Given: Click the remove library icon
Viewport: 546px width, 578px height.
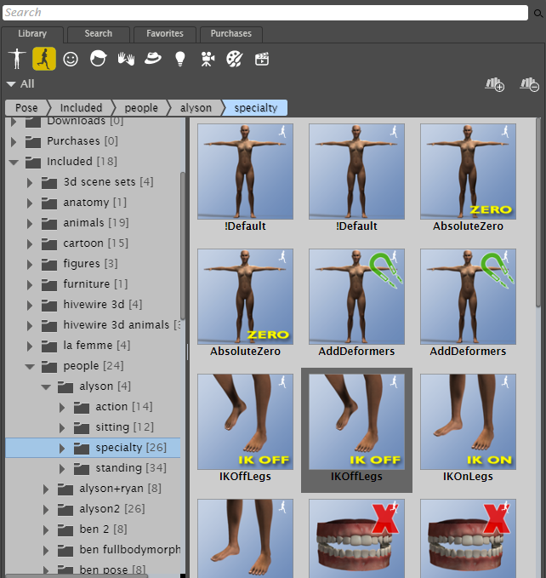Looking at the screenshot, I should pyautogui.click(x=529, y=84).
